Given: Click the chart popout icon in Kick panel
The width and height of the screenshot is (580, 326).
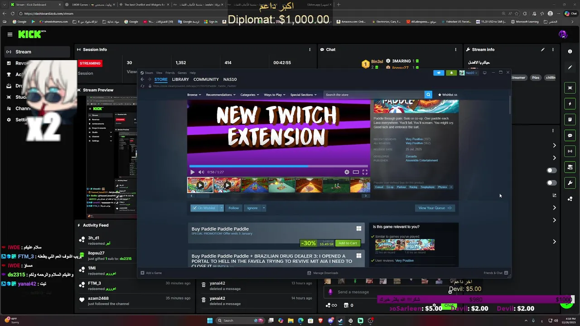Looking at the screenshot, I should pos(555,195).
